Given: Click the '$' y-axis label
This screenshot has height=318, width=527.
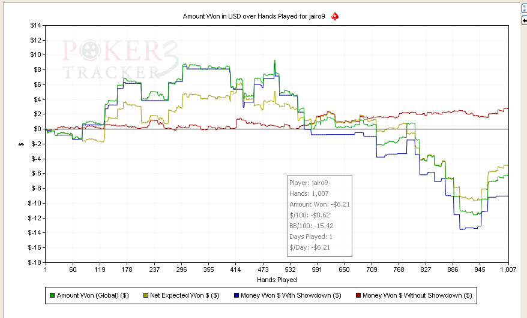Looking at the screenshot, I should click(x=22, y=144).
